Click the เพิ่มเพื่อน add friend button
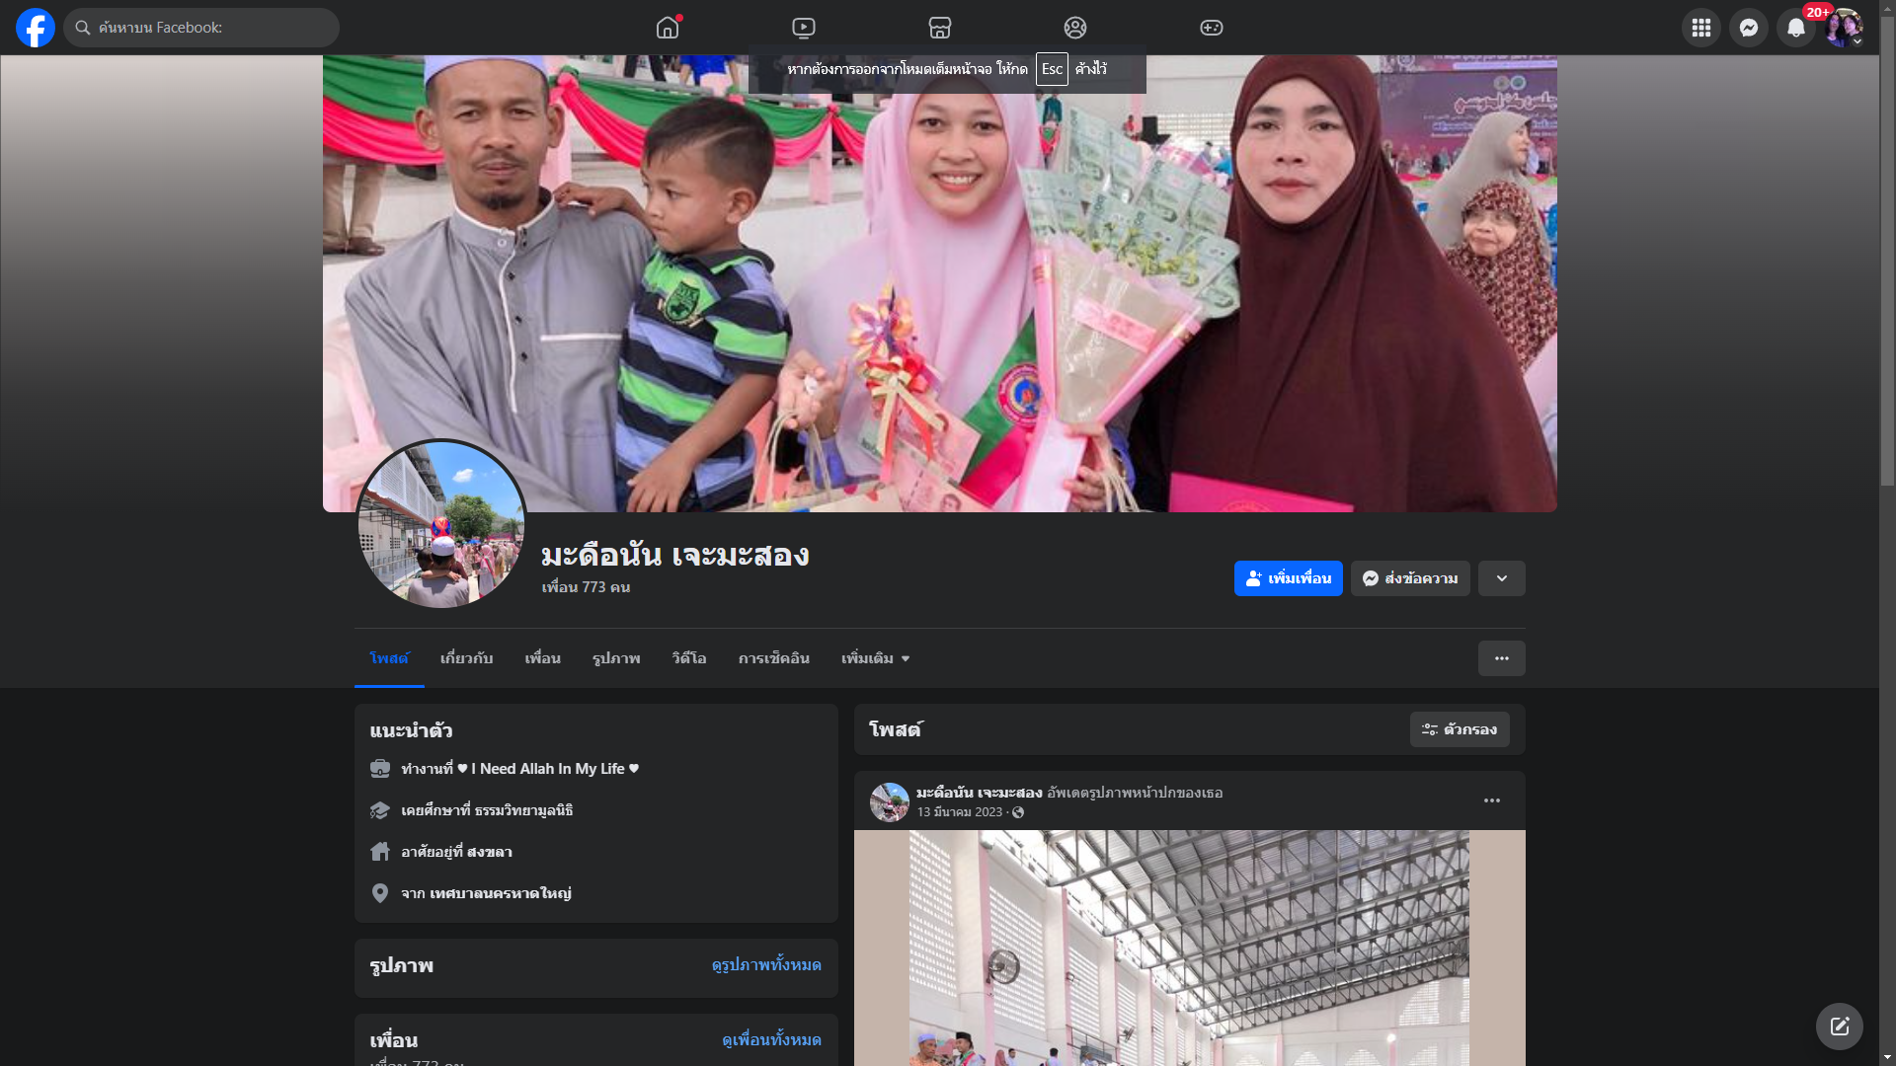The image size is (1896, 1066). coord(1288,578)
